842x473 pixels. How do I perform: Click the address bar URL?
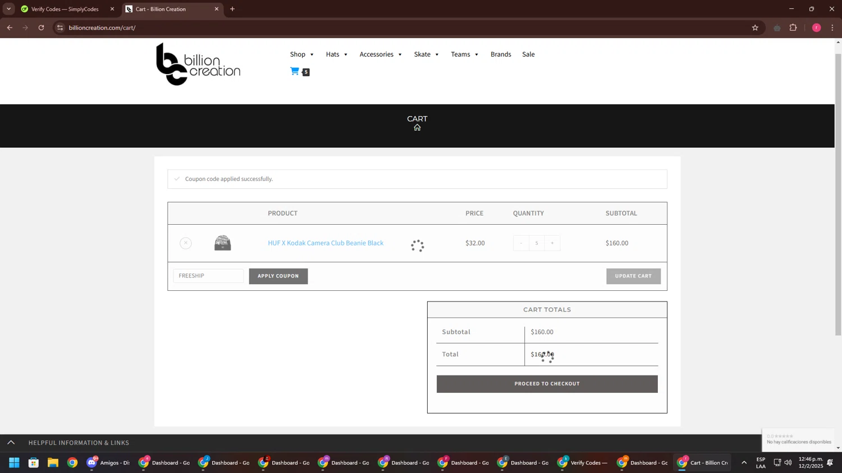click(x=102, y=27)
